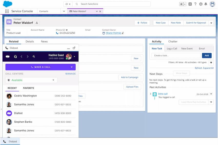
Task: Open the activity filter options
Action: coord(211,63)
